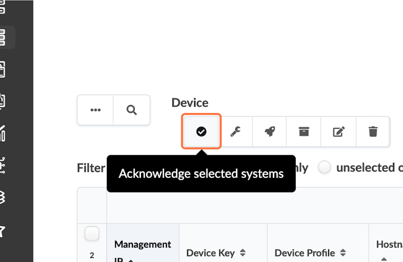Edit selected devices with pencil icon
Image resolution: width=403 pixels, height=262 pixels.
click(338, 132)
